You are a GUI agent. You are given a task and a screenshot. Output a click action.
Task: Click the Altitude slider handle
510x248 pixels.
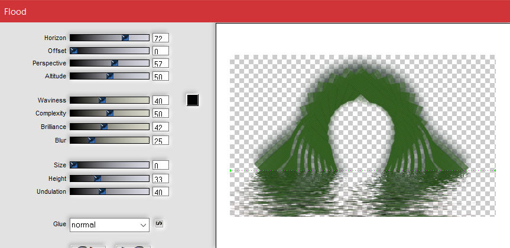tap(109, 76)
